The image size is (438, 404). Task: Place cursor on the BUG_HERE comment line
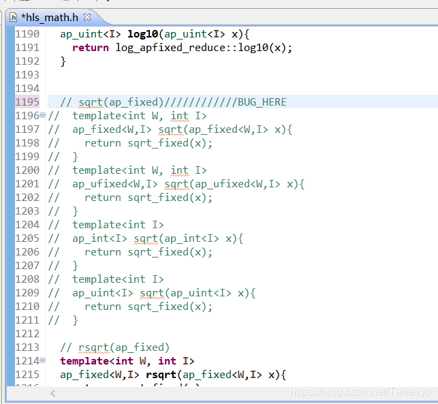click(173, 102)
